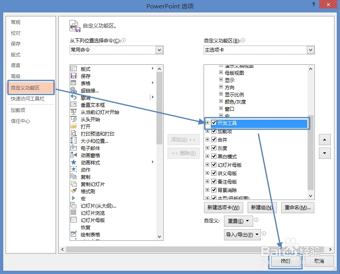
Task: Open the 导入/导出(P) dropdown button
Action: click(x=242, y=235)
